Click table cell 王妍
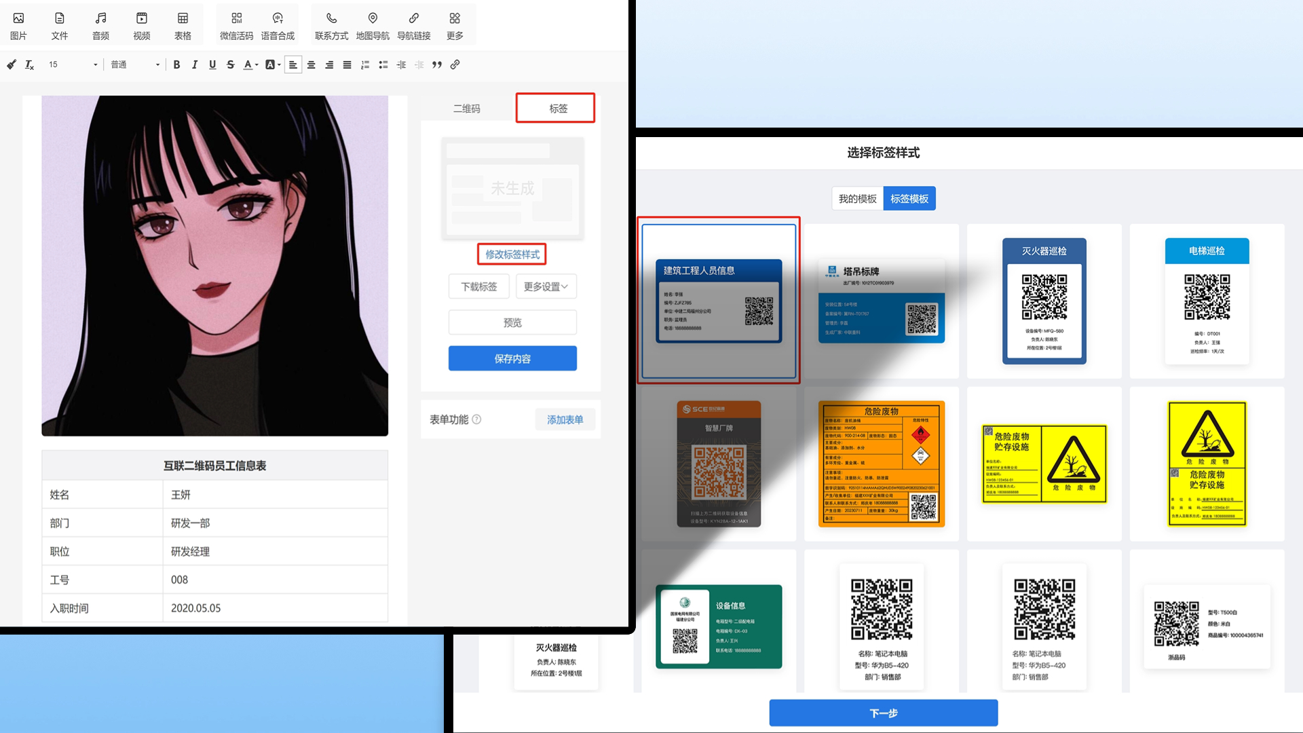 [x=276, y=495]
